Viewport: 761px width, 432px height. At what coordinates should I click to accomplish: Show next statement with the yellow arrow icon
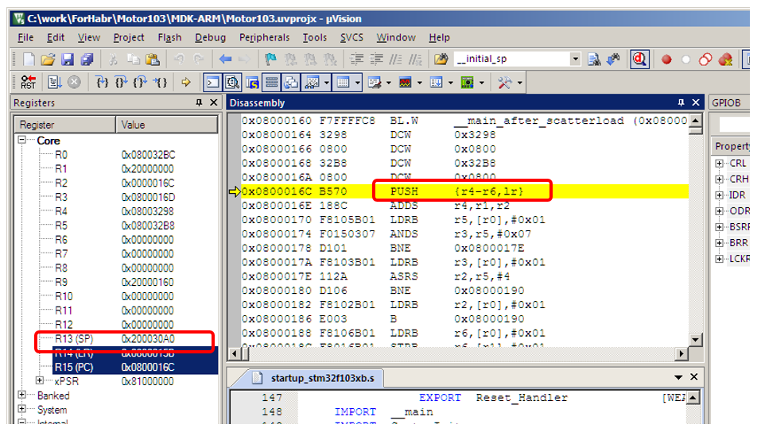click(x=186, y=83)
